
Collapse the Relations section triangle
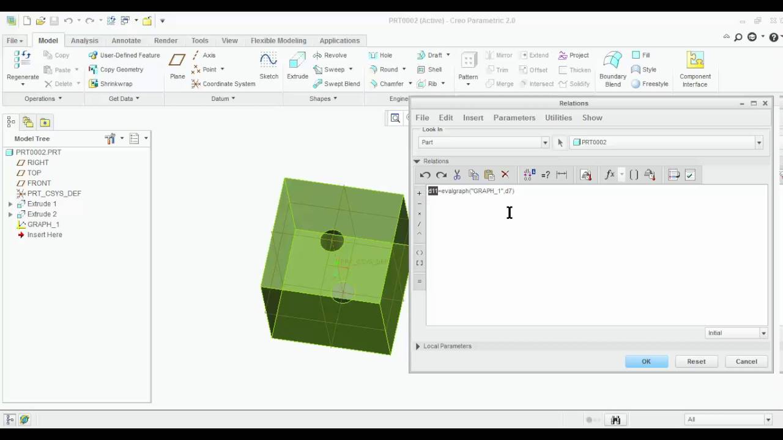click(417, 161)
